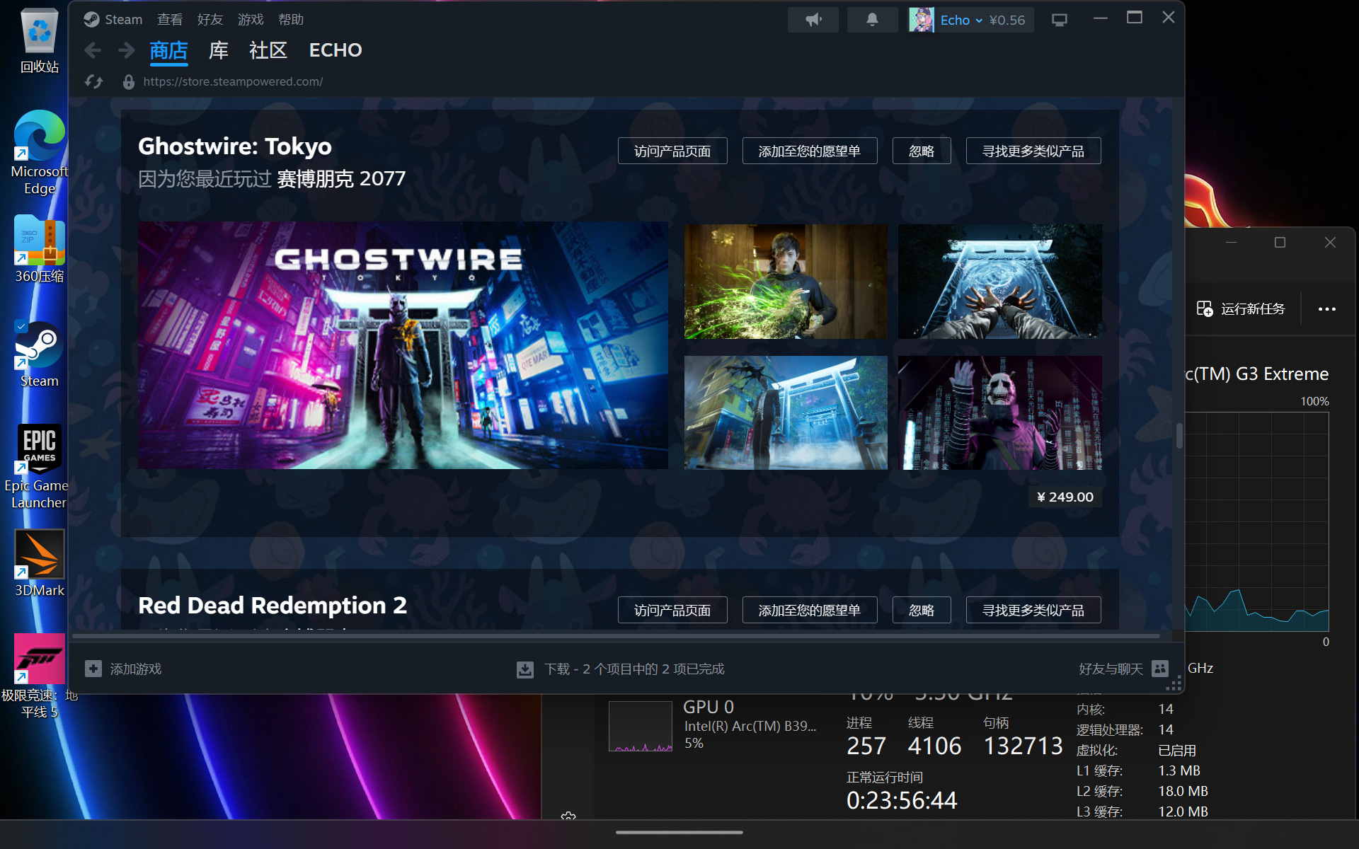Click the add game plus icon
The width and height of the screenshot is (1359, 849).
coord(93,669)
